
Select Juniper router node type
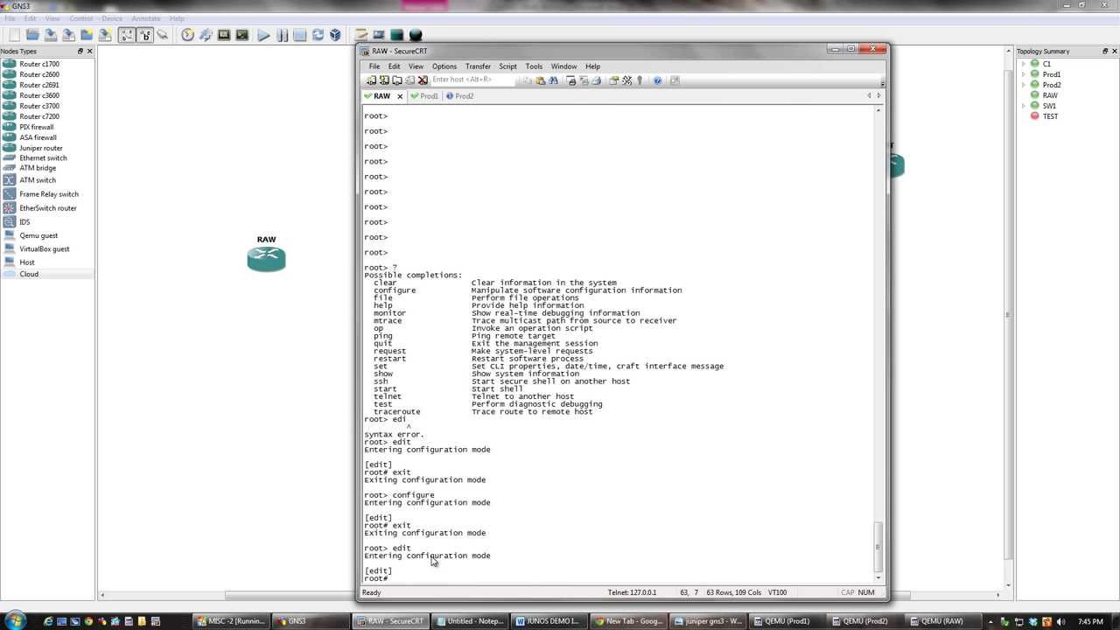click(x=41, y=148)
